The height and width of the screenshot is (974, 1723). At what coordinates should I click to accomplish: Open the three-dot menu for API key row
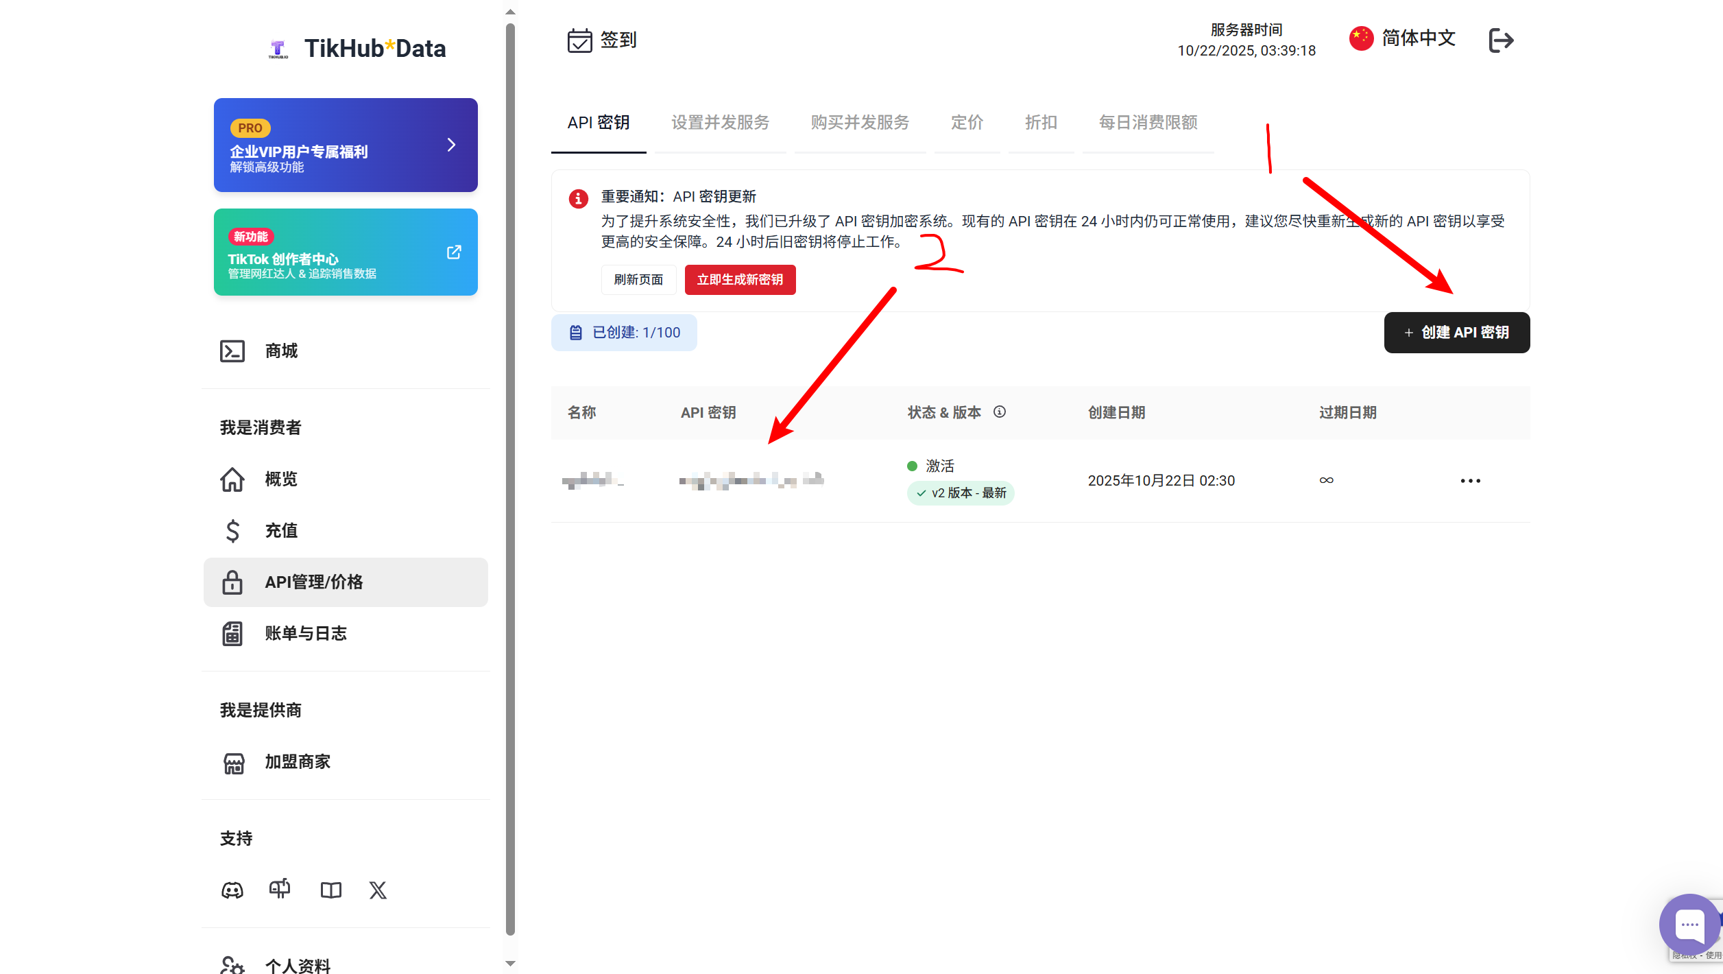tap(1470, 481)
